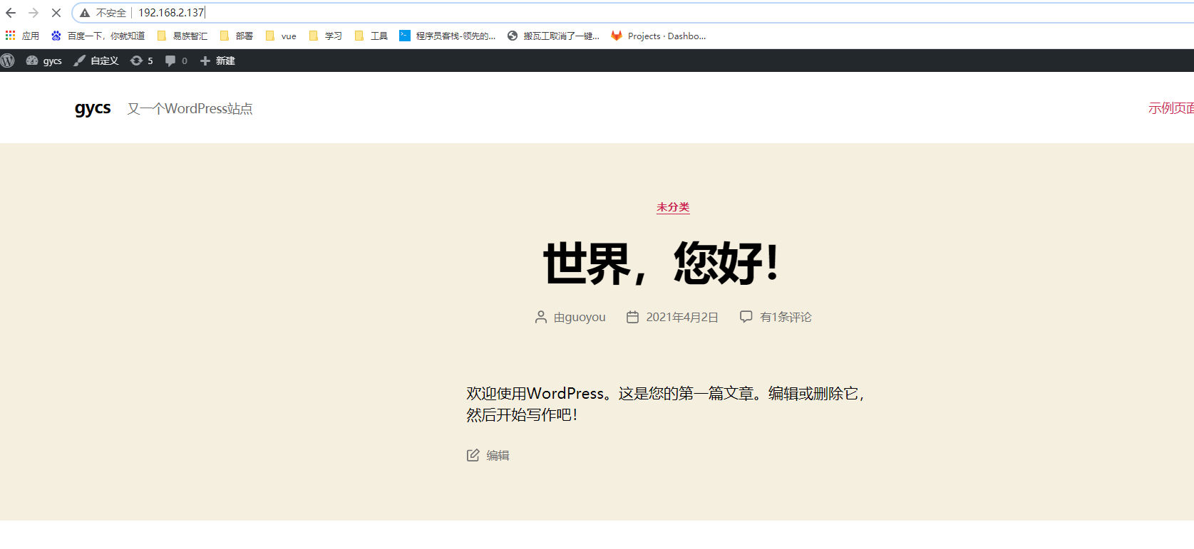Open the 5 pending updates item
This screenshot has width=1194, height=549.
pyautogui.click(x=142, y=61)
